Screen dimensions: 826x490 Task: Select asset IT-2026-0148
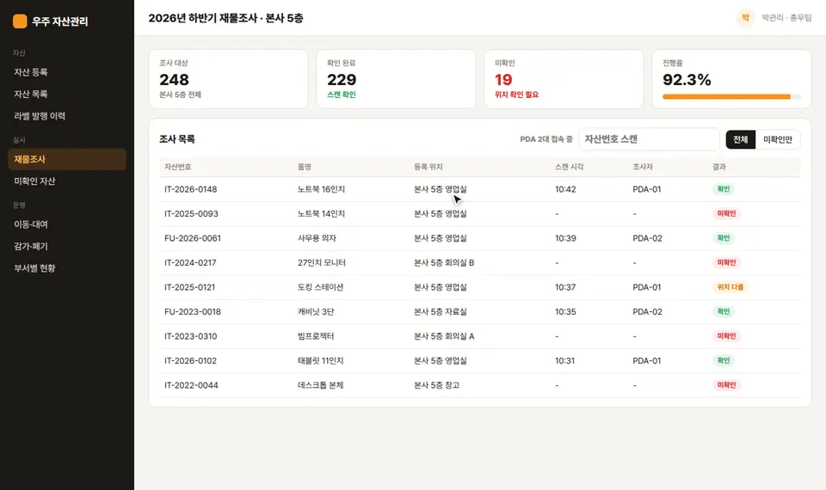(191, 189)
